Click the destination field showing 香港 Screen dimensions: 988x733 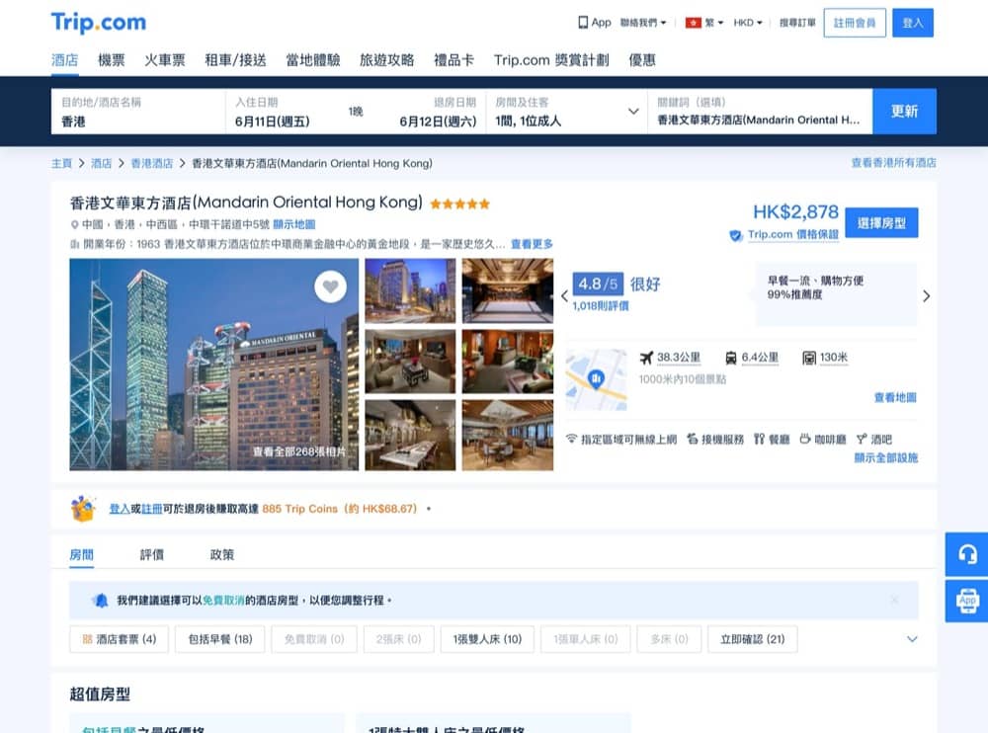pos(138,112)
